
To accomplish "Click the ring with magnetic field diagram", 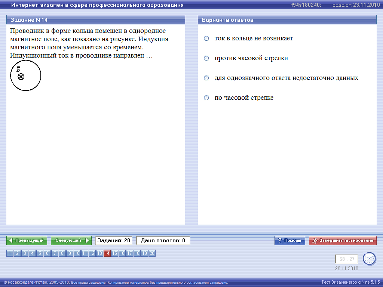I will point(26,75).
